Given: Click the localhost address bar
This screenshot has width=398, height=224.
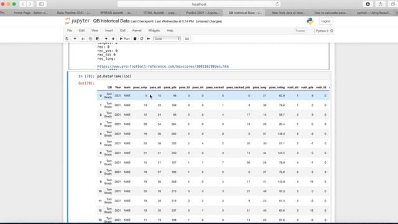Looking at the screenshot, I should pyautogui.click(x=199, y=4).
